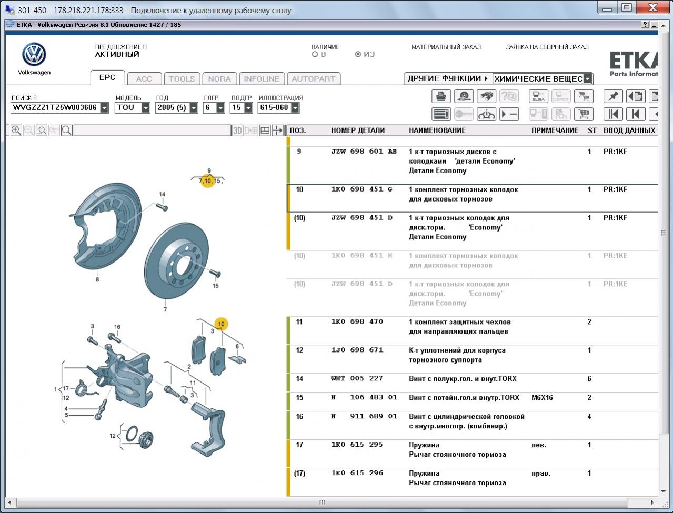The width and height of the screenshot is (673, 513).
Task: Select part number 1K0 615 296
Action: (x=357, y=474)
